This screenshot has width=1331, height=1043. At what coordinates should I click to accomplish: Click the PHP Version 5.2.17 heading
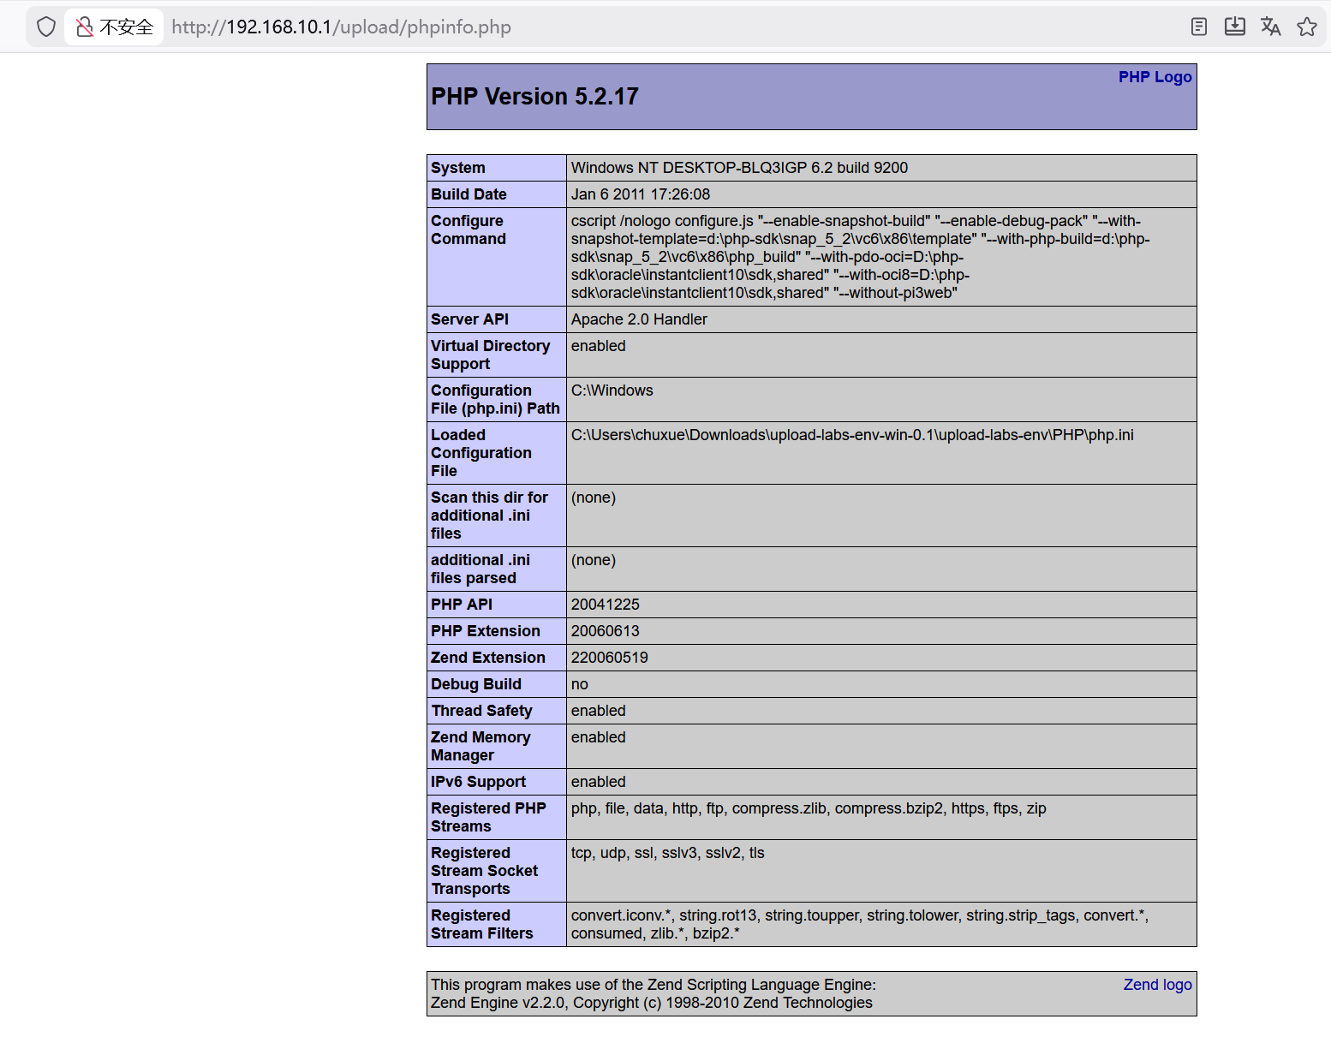534,96
